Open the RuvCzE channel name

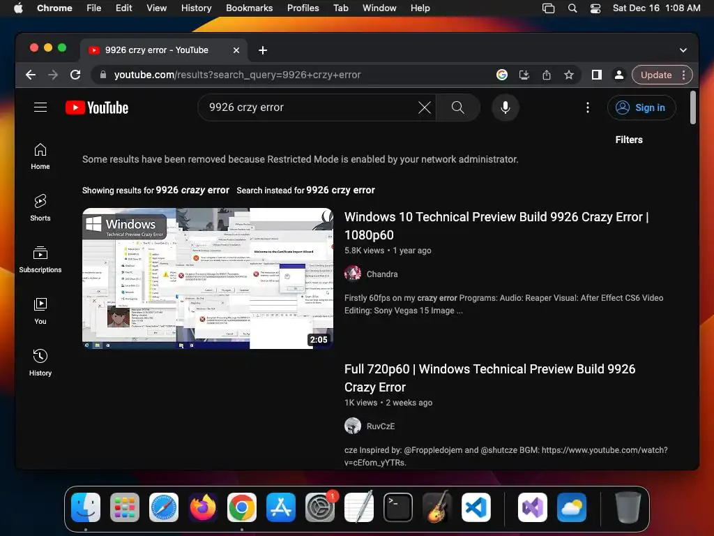click(x=381, y=426)
